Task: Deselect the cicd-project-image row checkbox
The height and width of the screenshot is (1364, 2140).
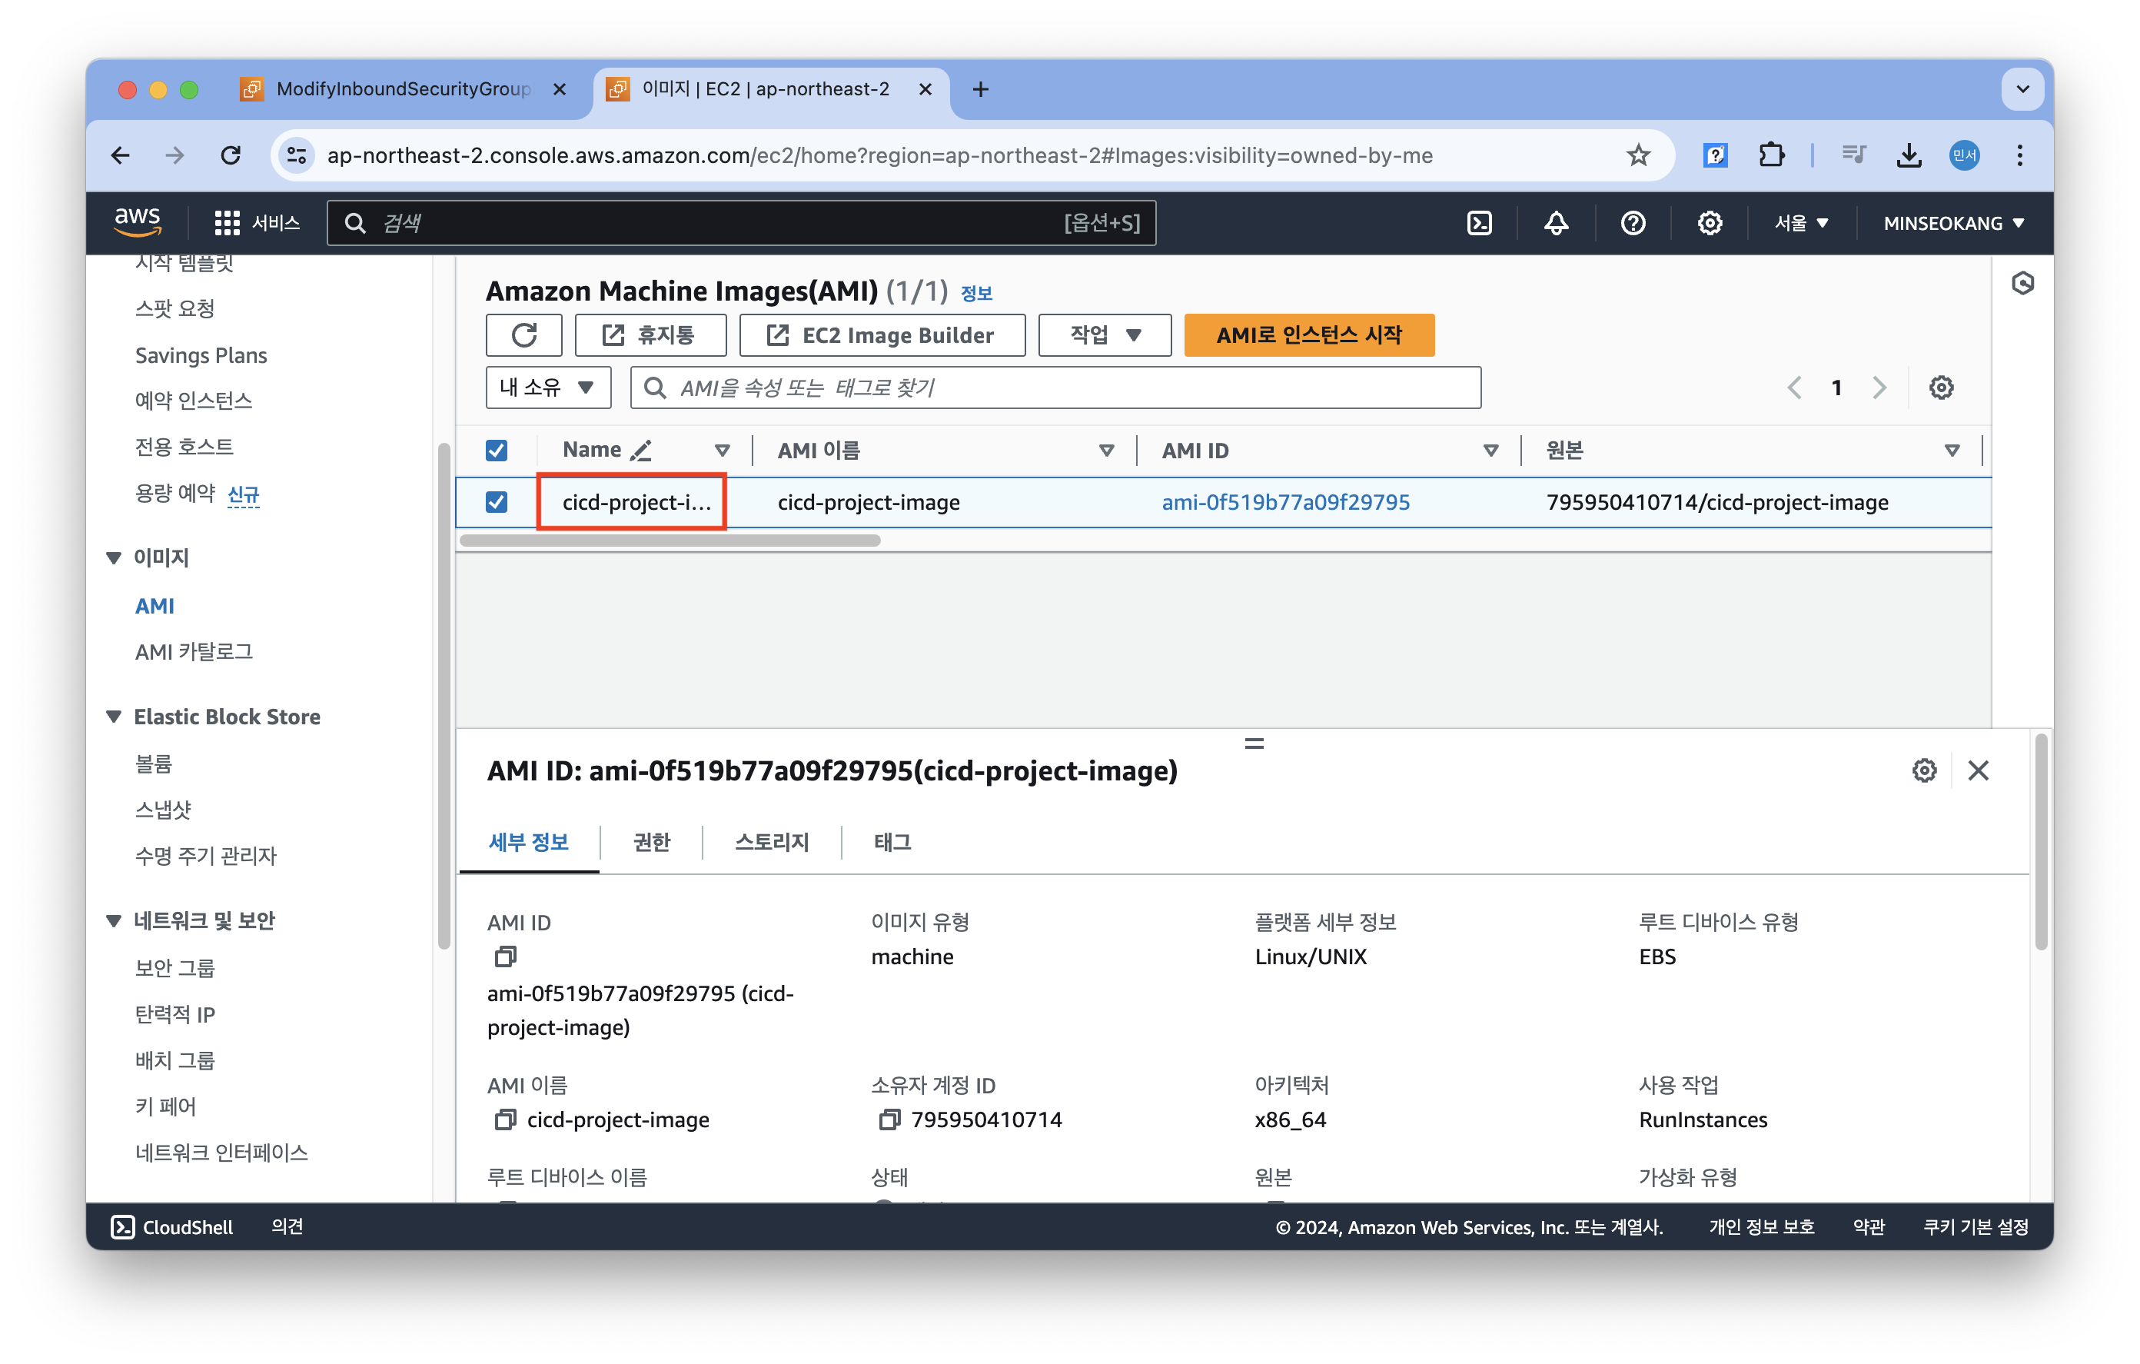Action: click(x=497, y=502)
